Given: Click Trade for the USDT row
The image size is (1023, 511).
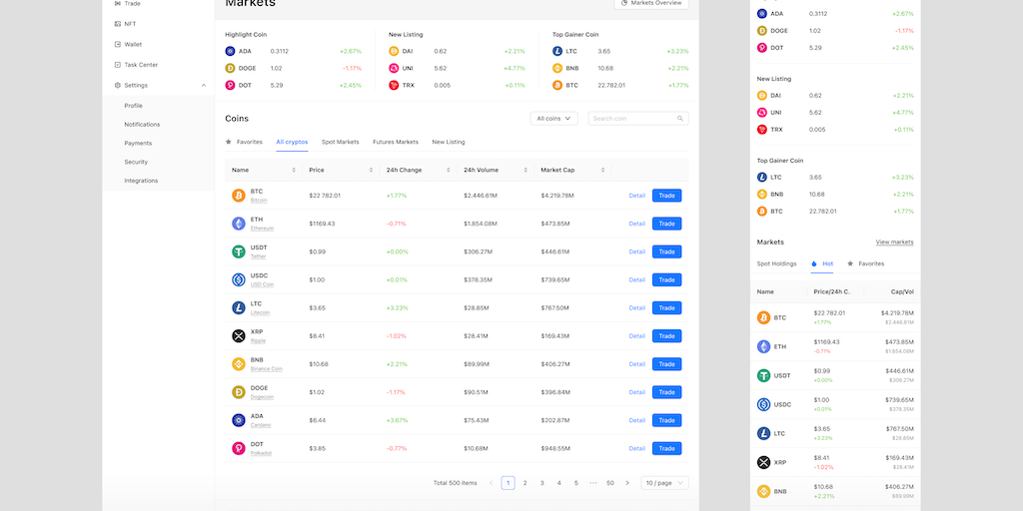Looking at the screenshot, I should point(666,252).
